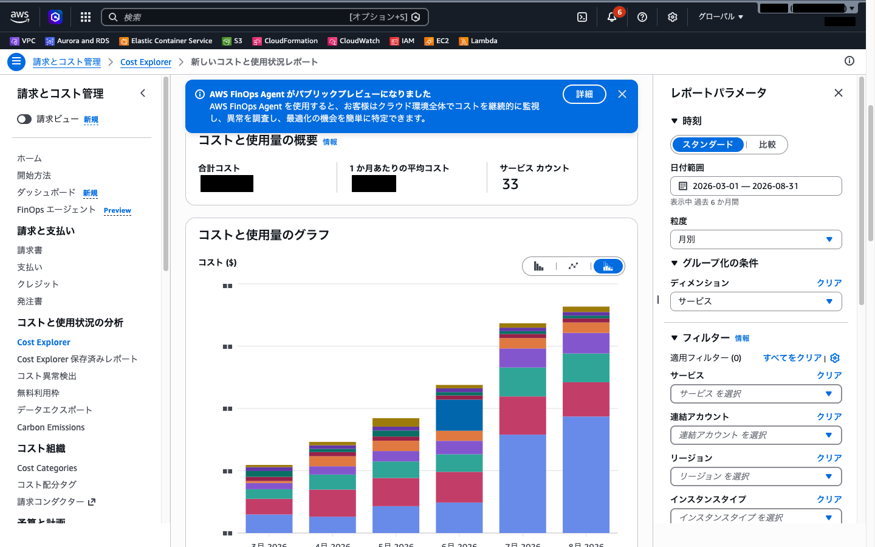Click the 情報 link beside コストと使用量の概要
This screenshot has height=547, width=875.
[330, 142]
